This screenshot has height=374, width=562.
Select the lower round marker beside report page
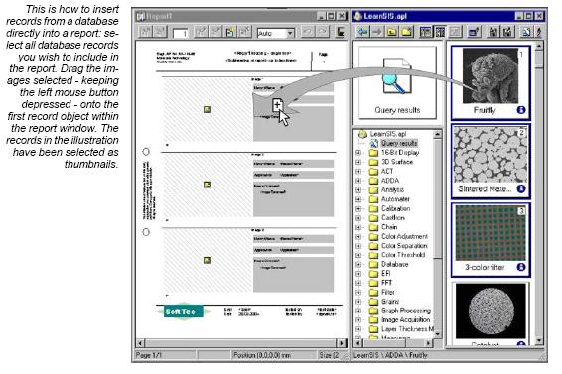point(146,232)
